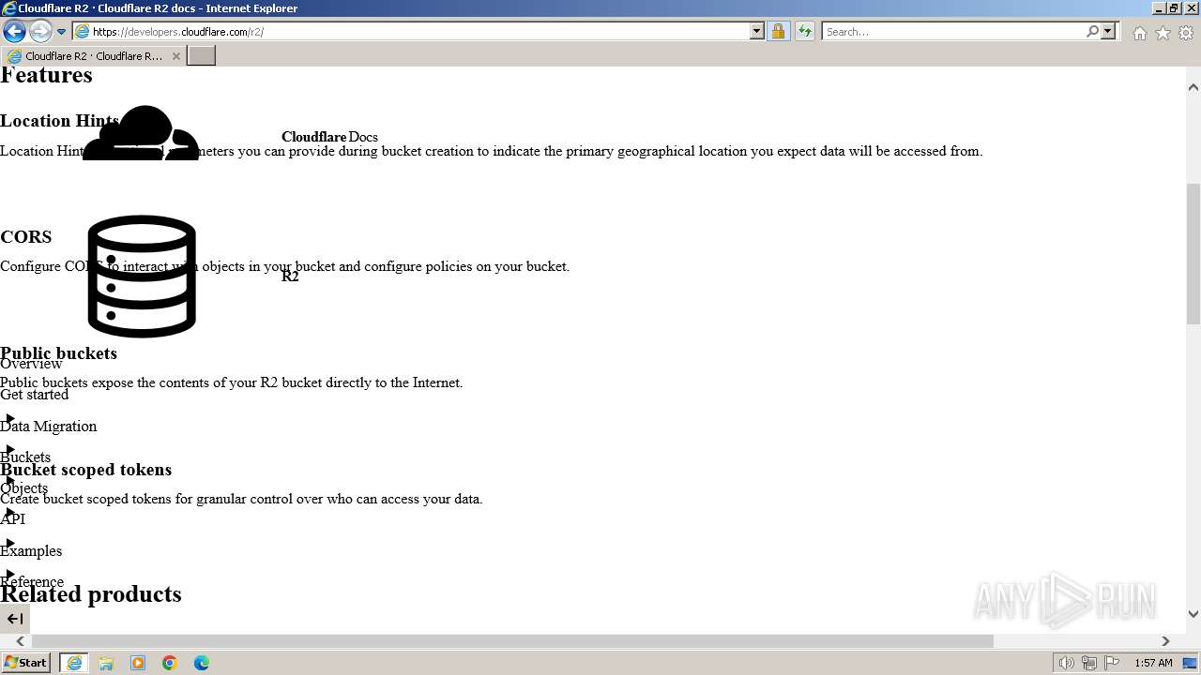Click the Related products heading
The width and height of the screenshot is (1201, 675).
pos(91,594)
